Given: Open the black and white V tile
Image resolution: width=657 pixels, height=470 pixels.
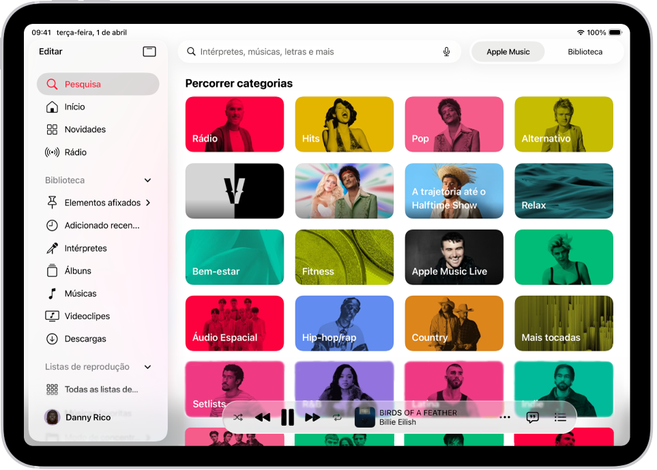Looking at the screenshot, I should click(x=235, y=191).
